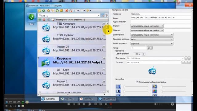Click the contrast adjustment icon

pyautogui.click(x=118, y=91)
